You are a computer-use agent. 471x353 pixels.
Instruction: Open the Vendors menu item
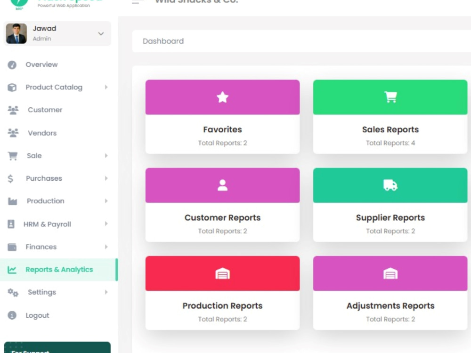coord(42,133)
